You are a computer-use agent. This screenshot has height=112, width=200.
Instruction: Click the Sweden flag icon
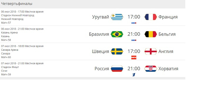117,51
